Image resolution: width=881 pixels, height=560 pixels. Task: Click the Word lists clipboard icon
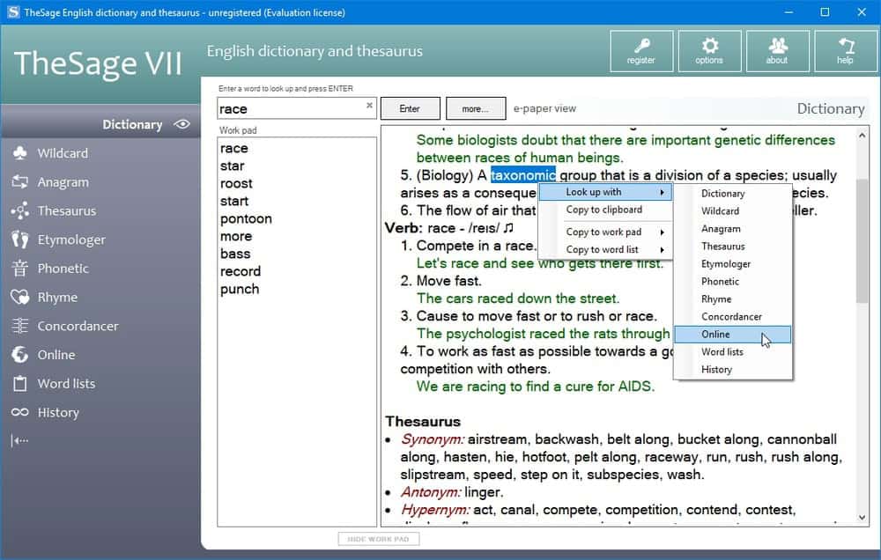19,383
